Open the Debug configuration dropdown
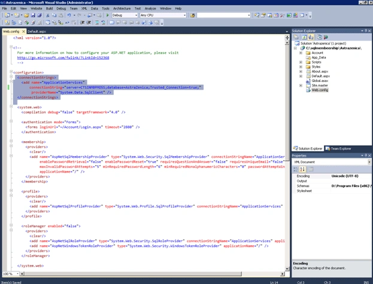373x284 pixels. [x=137, y=15]
